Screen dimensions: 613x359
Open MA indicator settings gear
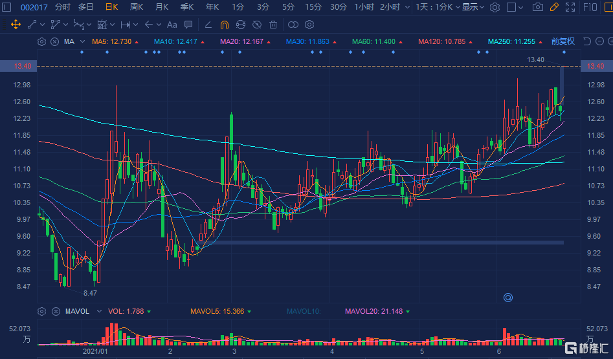coord(42,41)
